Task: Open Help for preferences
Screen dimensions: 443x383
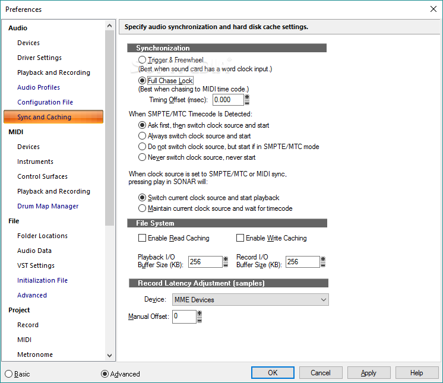Action: pyautogui.click(x=417, y=373)
